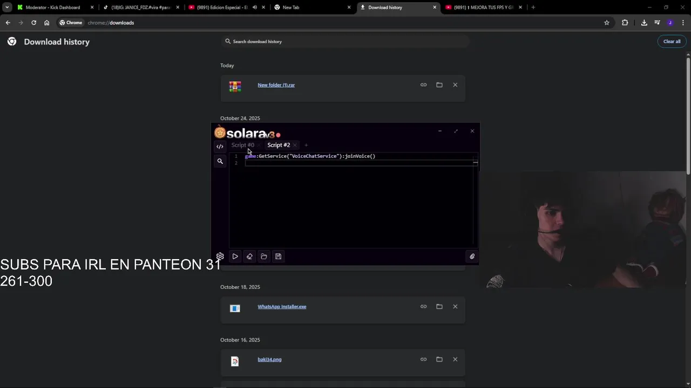
Task: Open Solara settings gear
Action: (x=220, y=257)
